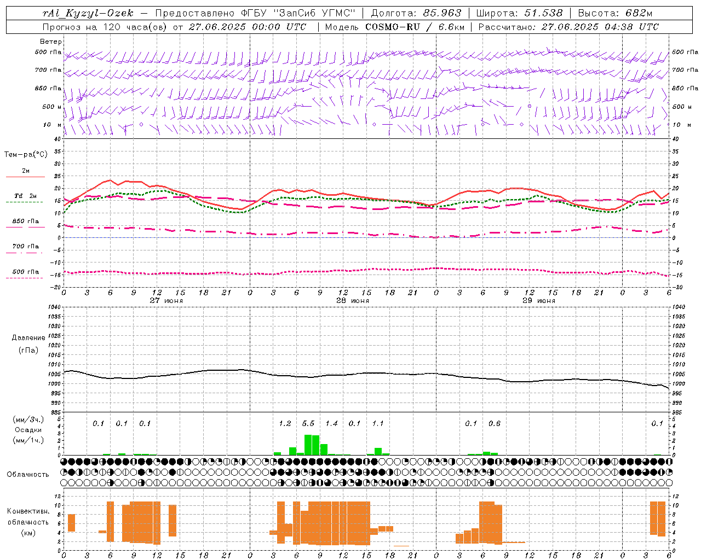Image resolution: width=701 pixels, height=560 pixels.
Task: Select the Прогноз на 120 часа(ов) text
Action: click(106, 27)
